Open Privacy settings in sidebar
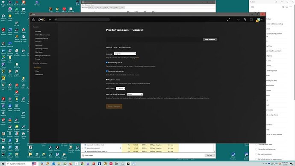 pos(38,59)
